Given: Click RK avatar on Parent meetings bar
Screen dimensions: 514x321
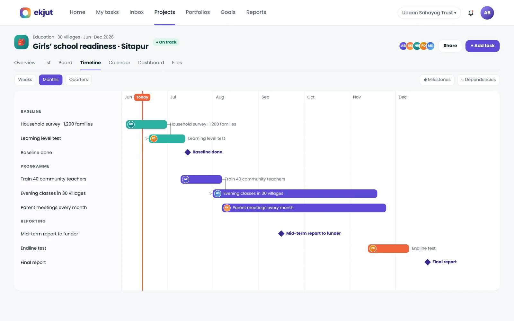Looking at the screenshot, I should (227, 208).
